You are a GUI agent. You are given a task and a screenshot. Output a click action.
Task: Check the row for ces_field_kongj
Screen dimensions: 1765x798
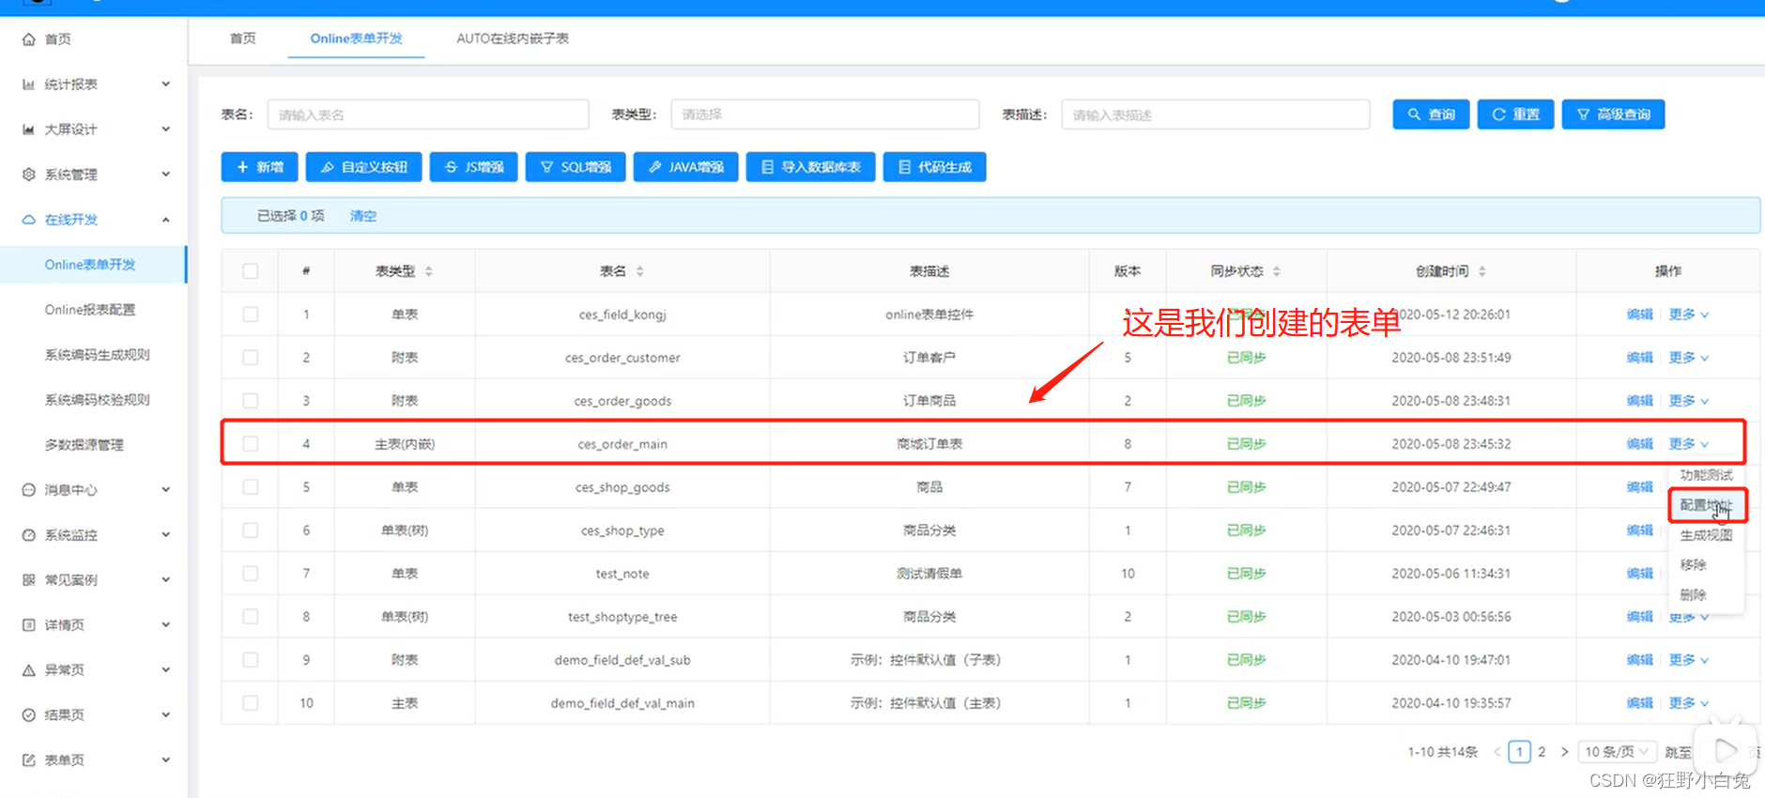251,315
